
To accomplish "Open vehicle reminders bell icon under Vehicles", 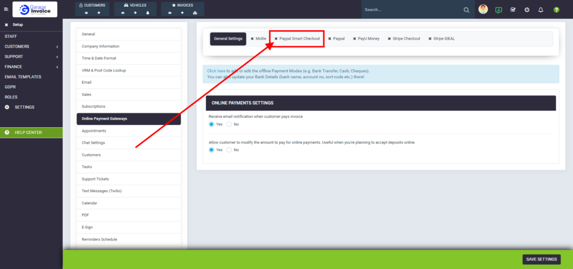I will pos(148,13).
